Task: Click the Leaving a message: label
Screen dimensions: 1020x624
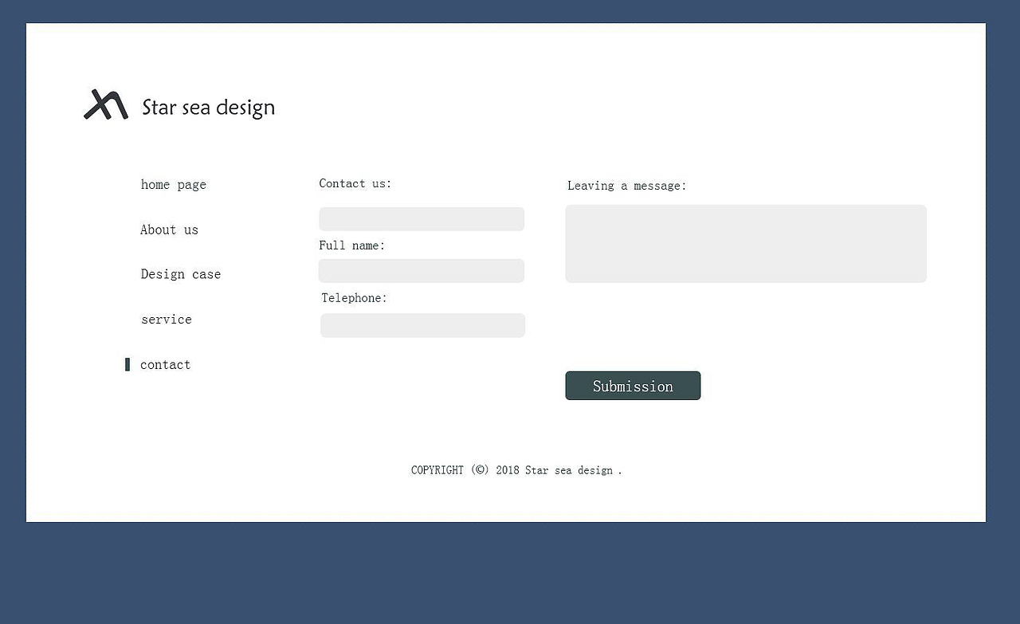Action: (x=627, y=186)
